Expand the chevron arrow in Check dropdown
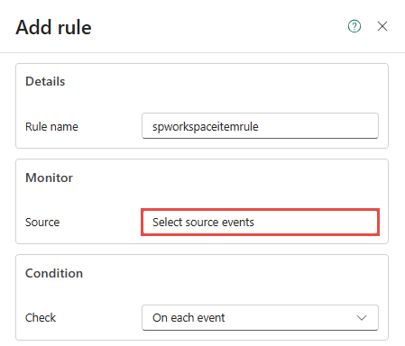Image resolution: width=405 pixels, height=346 pixels. coord(362,318)
